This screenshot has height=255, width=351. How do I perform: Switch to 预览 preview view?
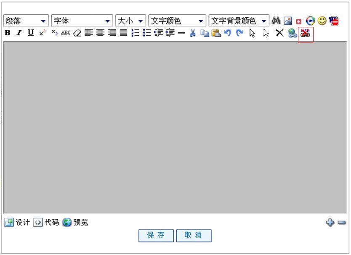pos(75,222)
